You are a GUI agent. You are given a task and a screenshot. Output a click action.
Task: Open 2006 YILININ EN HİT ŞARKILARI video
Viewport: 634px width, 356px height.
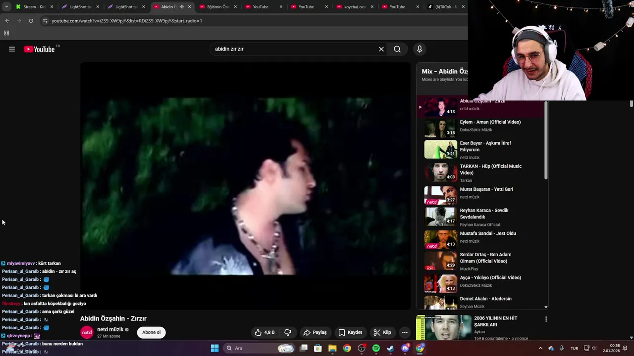[496, 321]
